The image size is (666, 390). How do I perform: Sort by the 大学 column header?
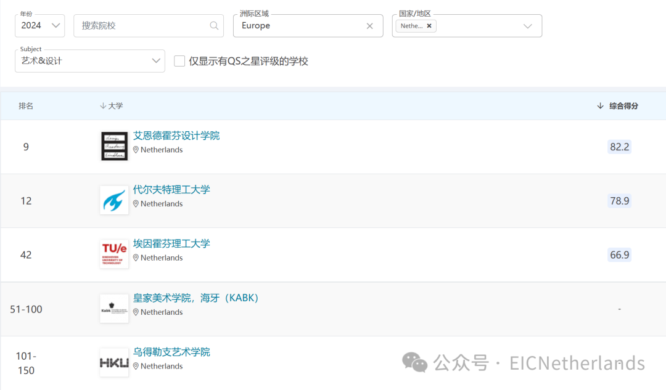[115, 106]
